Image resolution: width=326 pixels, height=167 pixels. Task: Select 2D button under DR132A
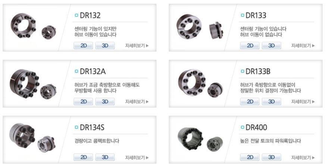(83, 102)
